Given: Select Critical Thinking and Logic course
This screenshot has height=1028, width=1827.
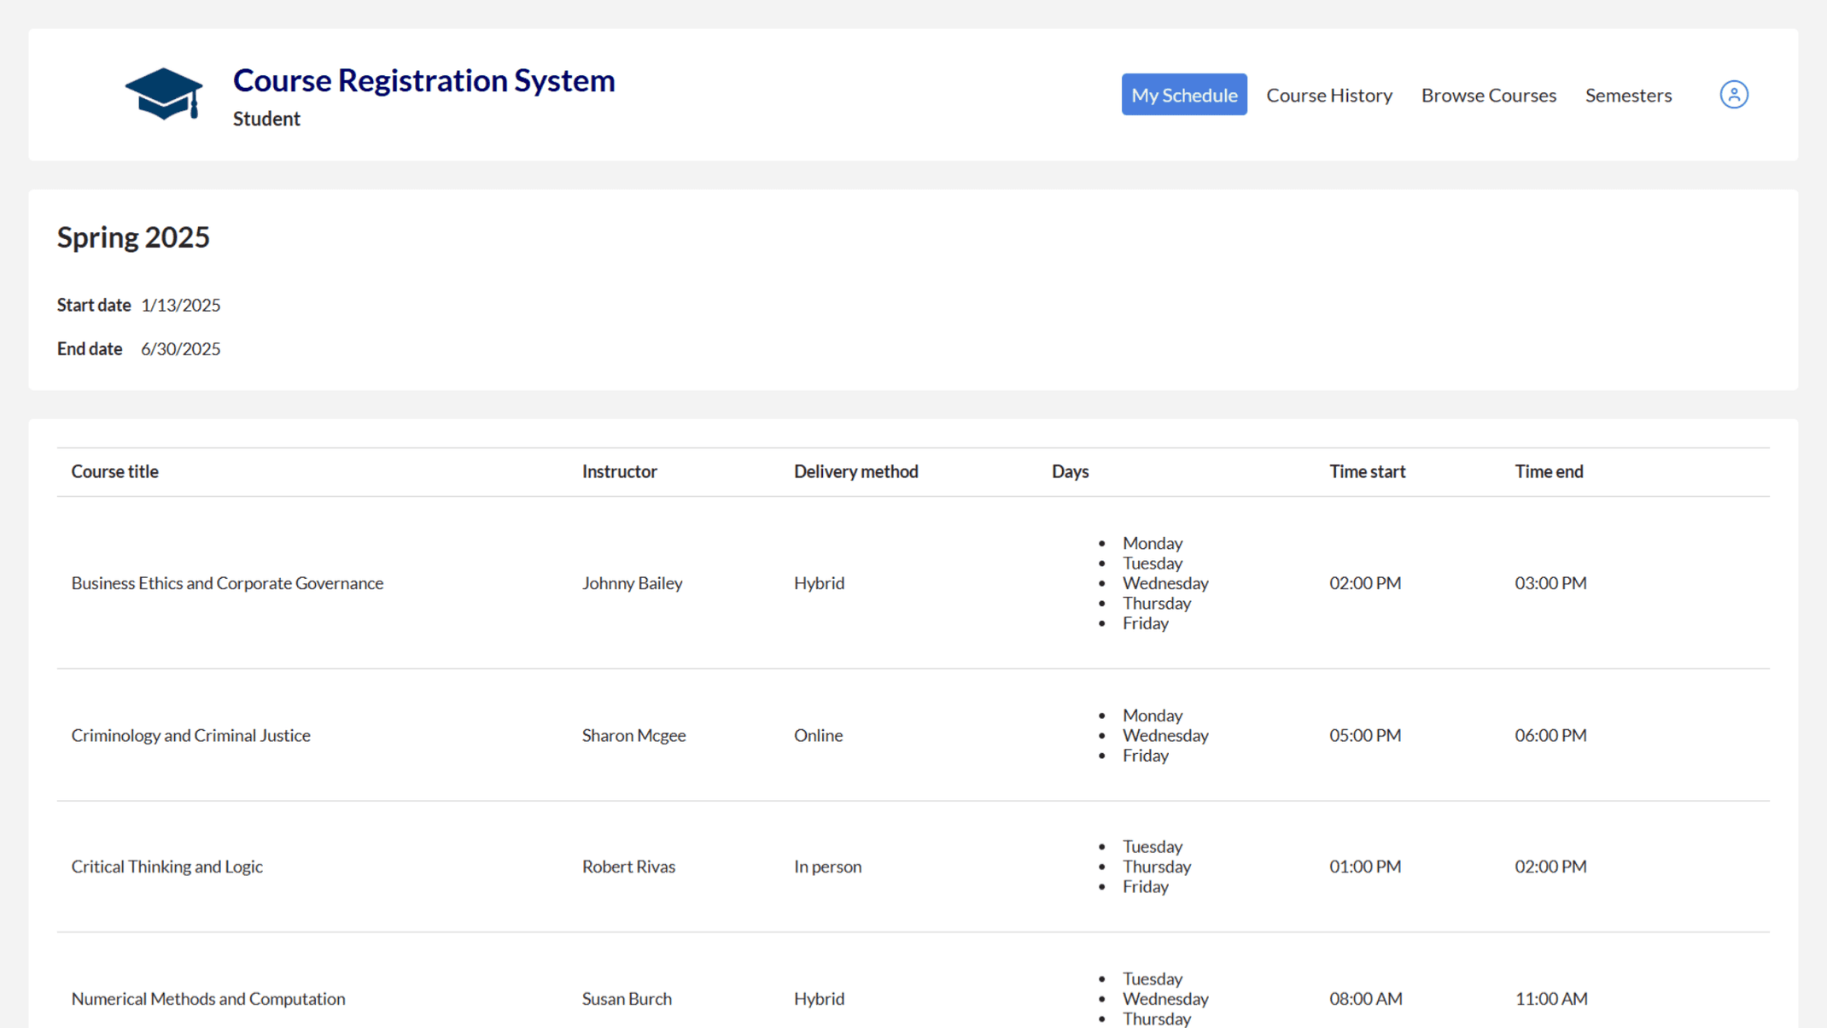Looking at the screenshot, I should (166, 867).
